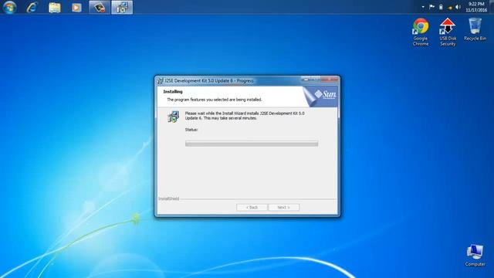Open the Windows Start orb
Screen dimensions: 494x278
coord(9,7)
